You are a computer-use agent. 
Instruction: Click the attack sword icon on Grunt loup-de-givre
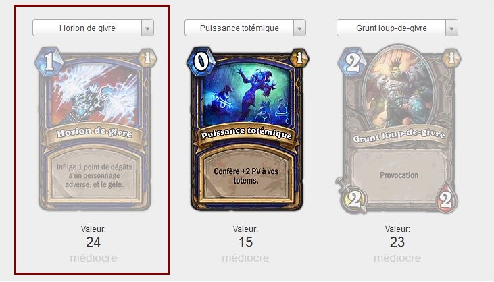tap(353, 196)
